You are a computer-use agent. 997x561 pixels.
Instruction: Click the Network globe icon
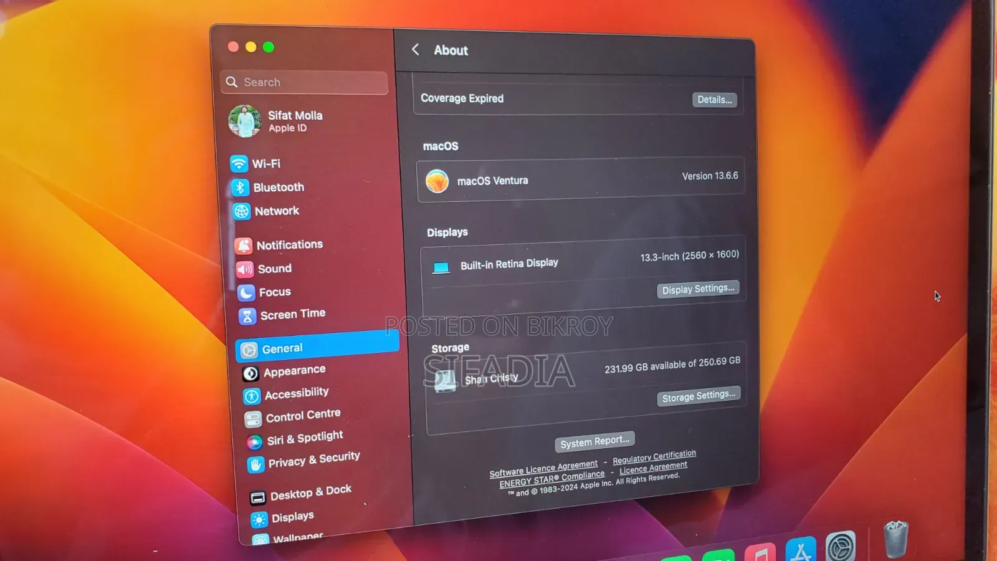[x=241, y=211]
